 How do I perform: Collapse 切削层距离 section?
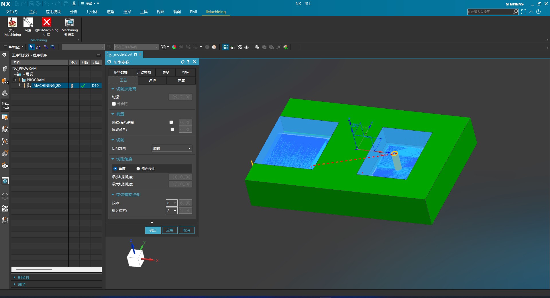(x=113, y=89)
